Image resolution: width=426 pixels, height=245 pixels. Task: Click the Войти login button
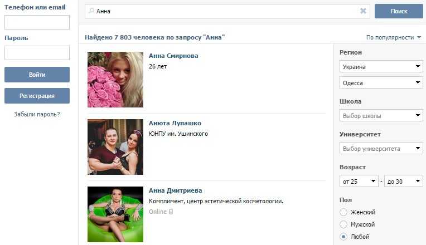[x=37, y=75]
